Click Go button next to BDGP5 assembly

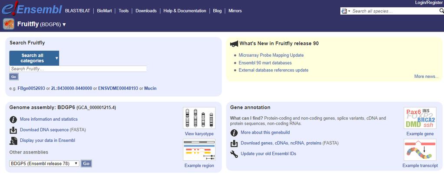pyautogui.click(x=86, y=163)
